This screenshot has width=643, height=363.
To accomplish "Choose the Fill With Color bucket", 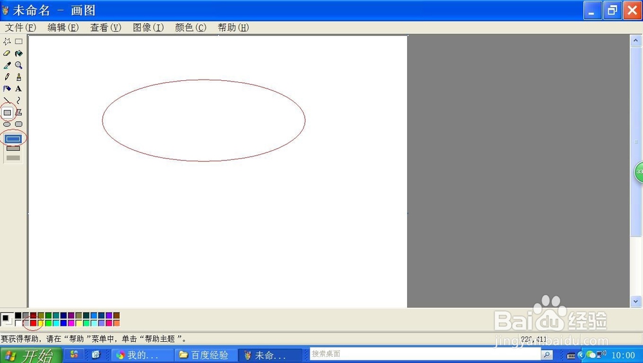I will [19, 53].
